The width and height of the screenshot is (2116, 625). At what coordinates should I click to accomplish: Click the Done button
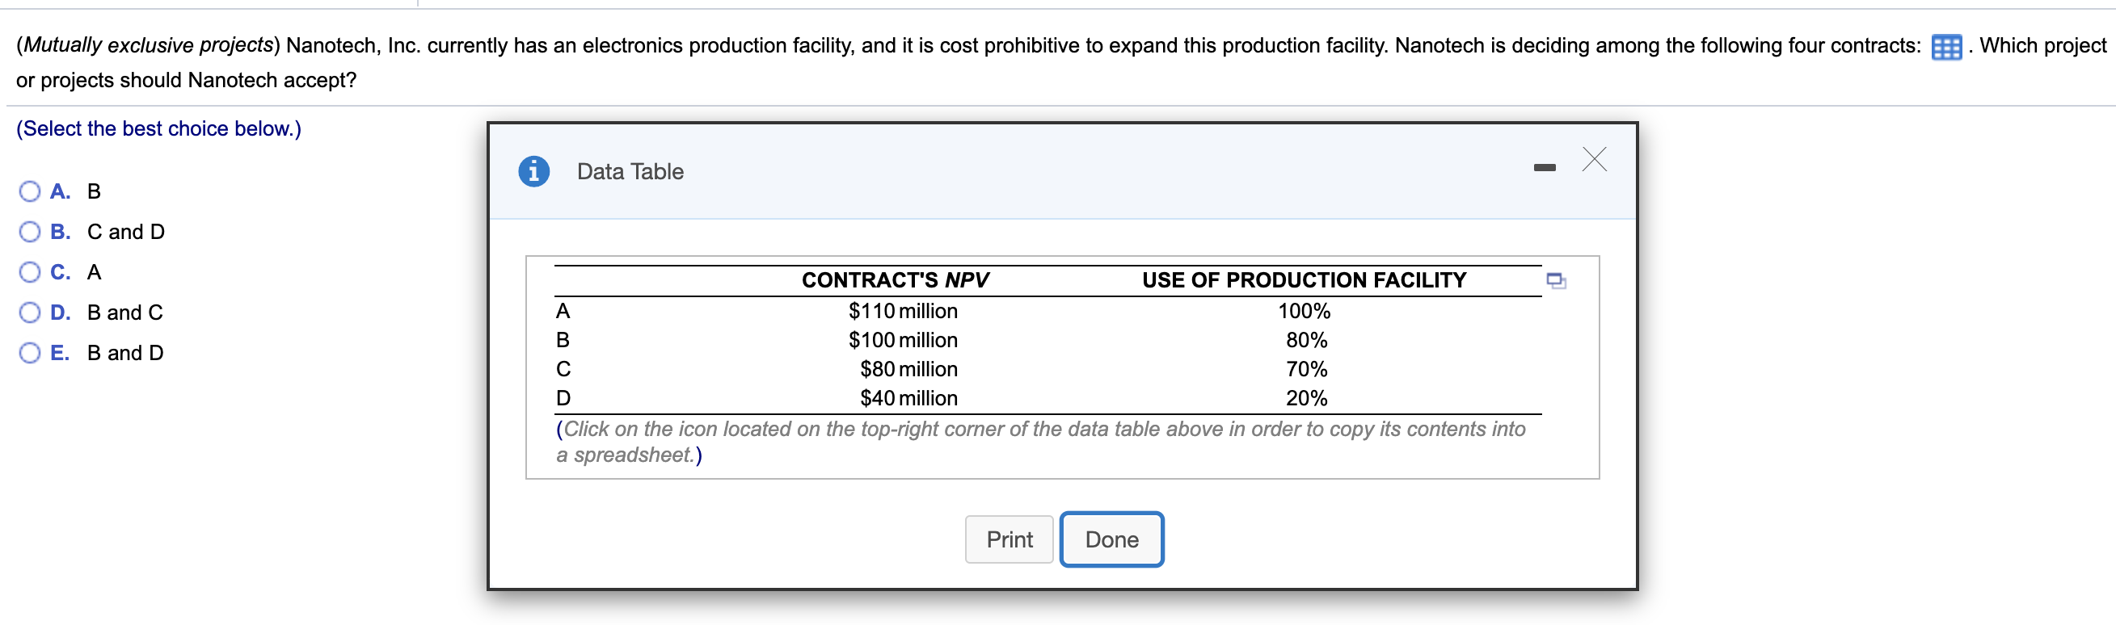(x=1111, y=539)
